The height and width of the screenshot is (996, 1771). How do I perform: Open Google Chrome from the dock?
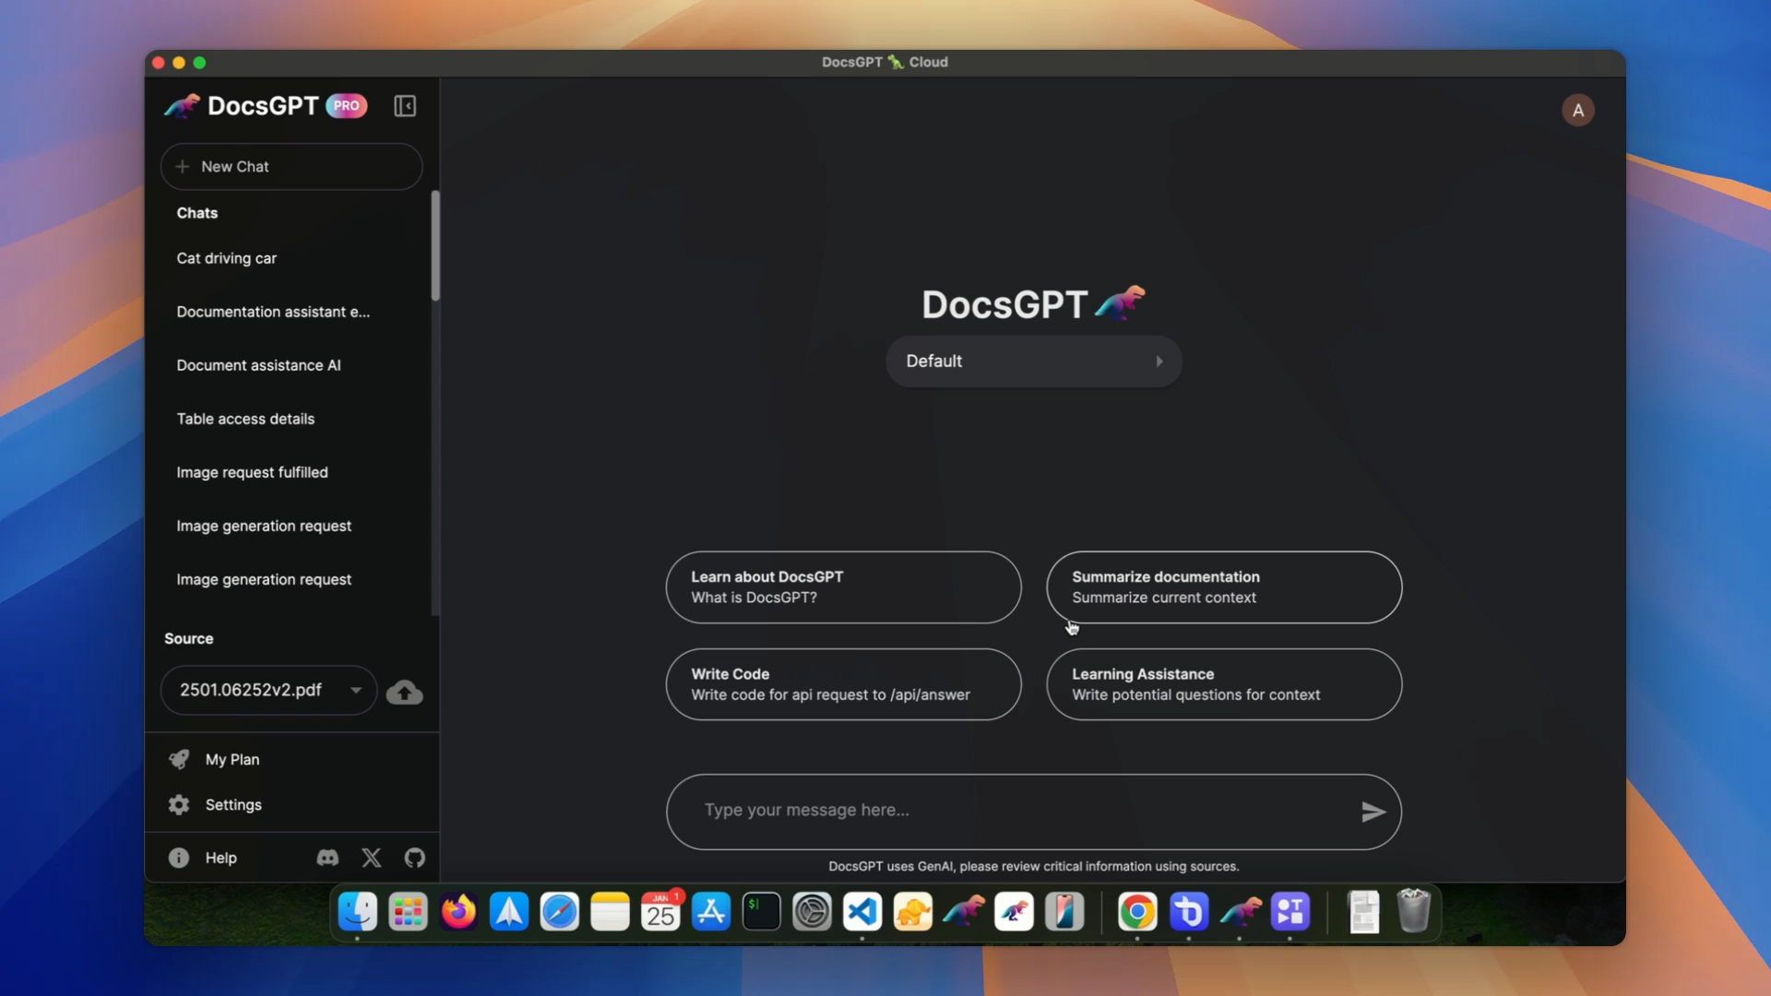[1137, 912]
